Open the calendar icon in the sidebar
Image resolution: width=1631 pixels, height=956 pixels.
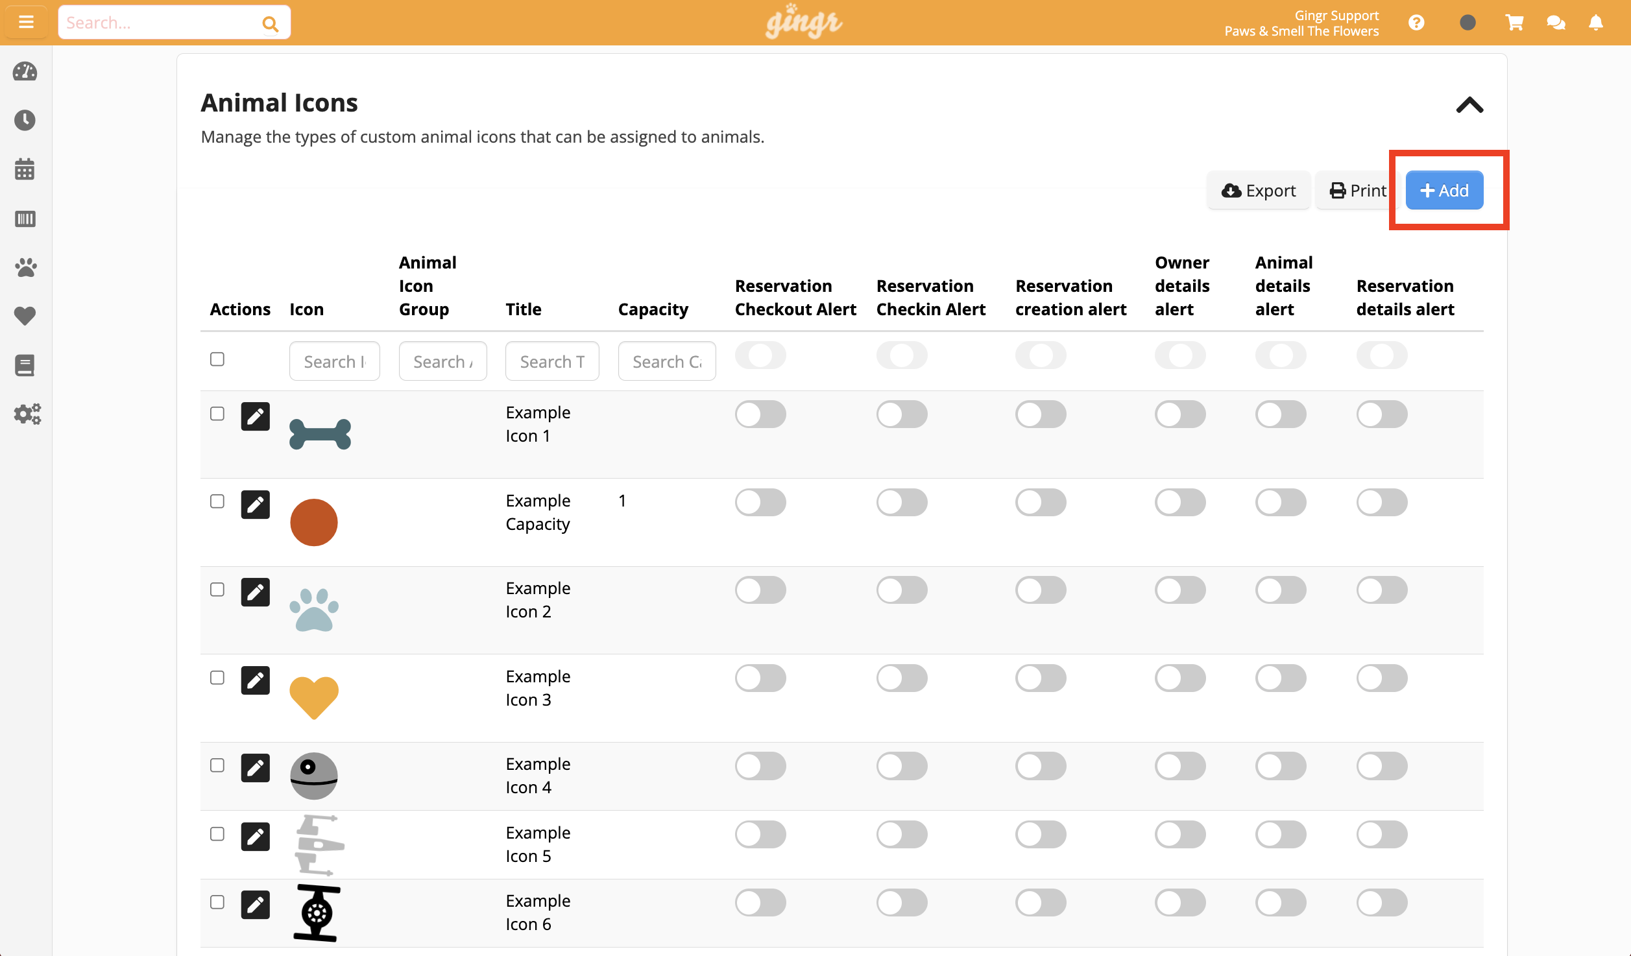[x=25, y=169]
